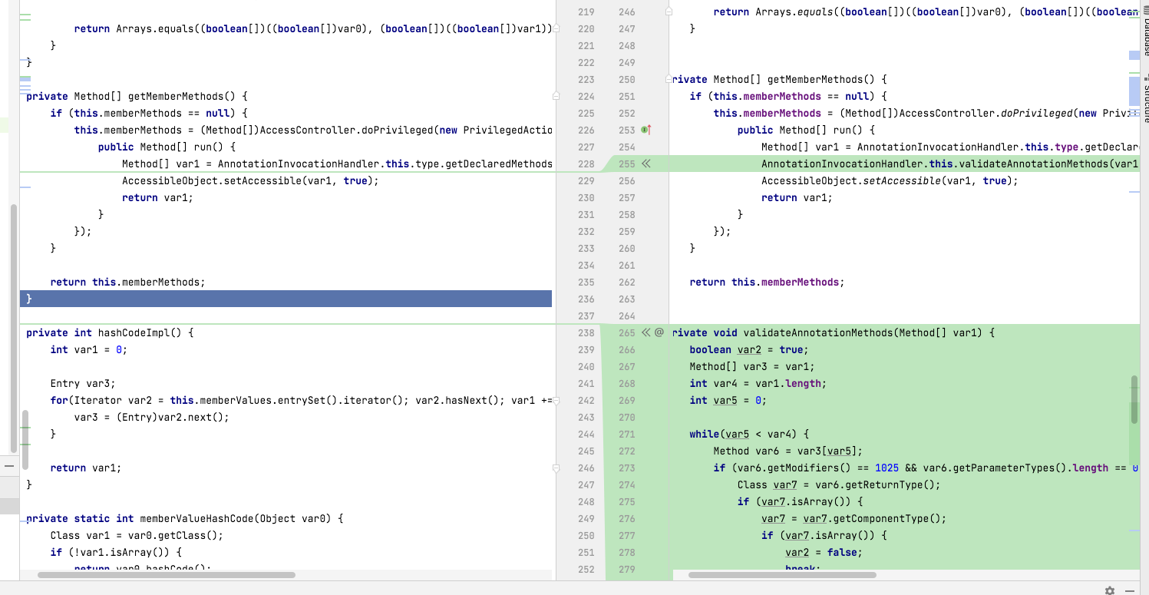The width and height of the screenshot is (1149, 595).
Task: Click 'Method[] var3 = var1;' line
Action: [752, 366]
